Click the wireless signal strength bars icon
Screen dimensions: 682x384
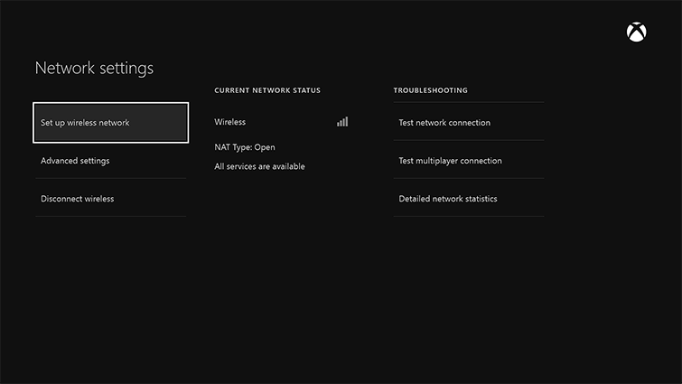pyautogui.click(x=342, y=122)
